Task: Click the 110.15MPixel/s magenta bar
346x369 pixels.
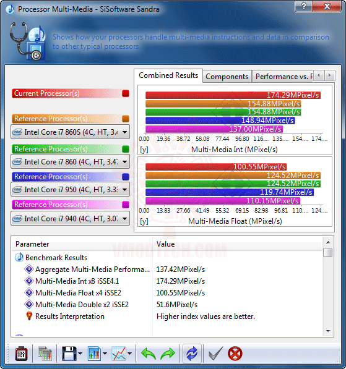Action: coord(223,201)
